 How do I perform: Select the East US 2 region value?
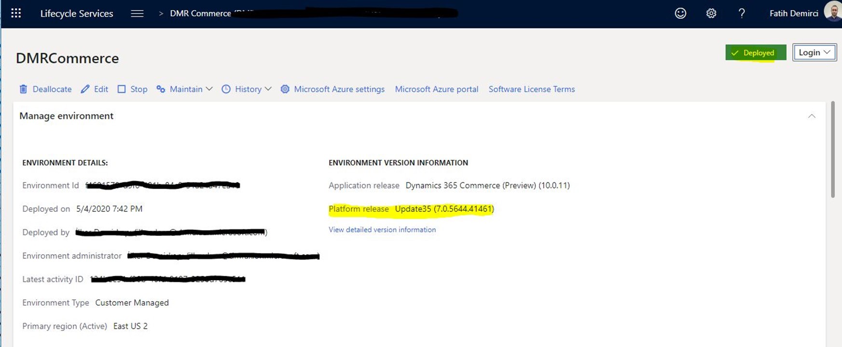coord(130,326)
